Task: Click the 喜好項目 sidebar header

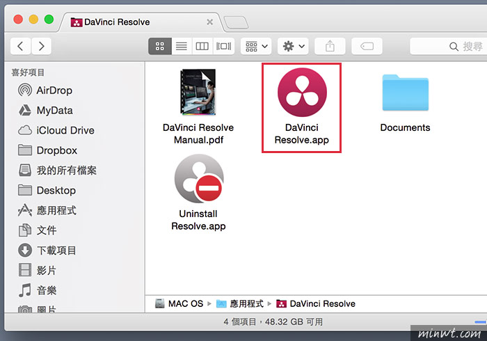Action: (28, 72)
